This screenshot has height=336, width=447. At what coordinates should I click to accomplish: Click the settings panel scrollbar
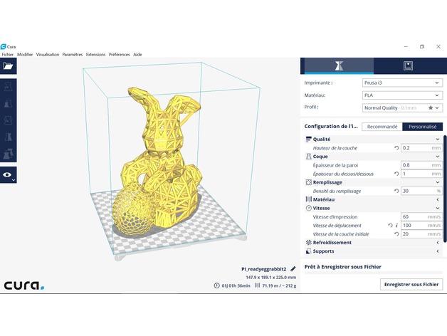[x=445, y=189]
